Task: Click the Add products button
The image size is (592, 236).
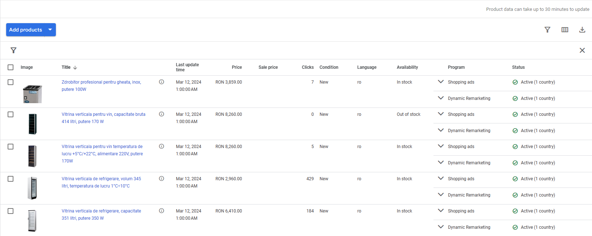Action: click(25, 30)
